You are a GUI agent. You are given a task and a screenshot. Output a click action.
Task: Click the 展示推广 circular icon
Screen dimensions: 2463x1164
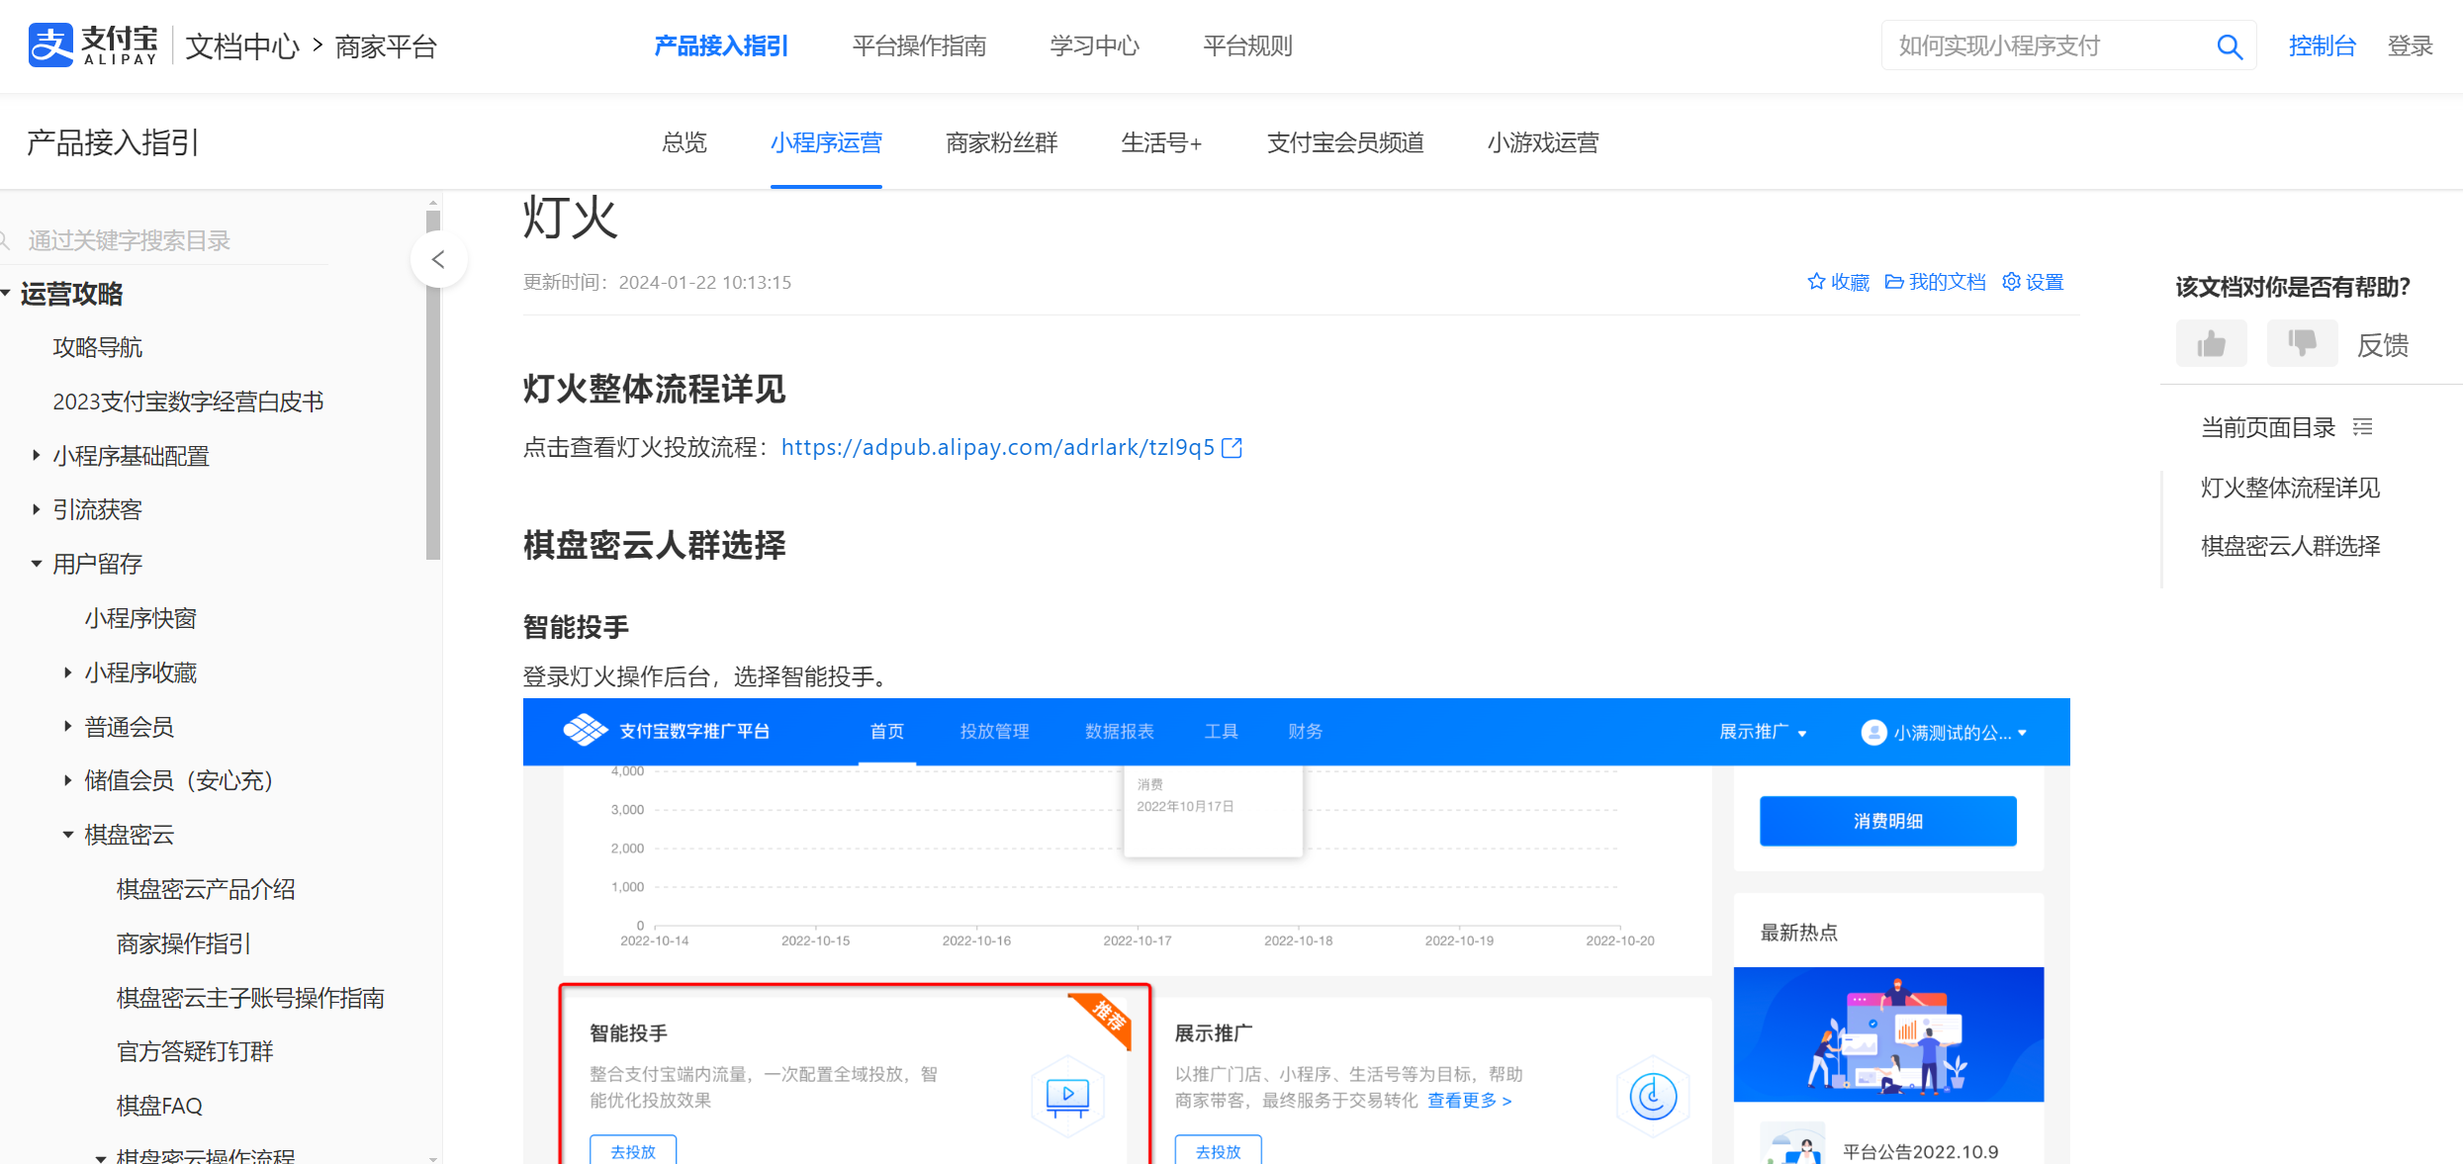coord(1653,1096)
